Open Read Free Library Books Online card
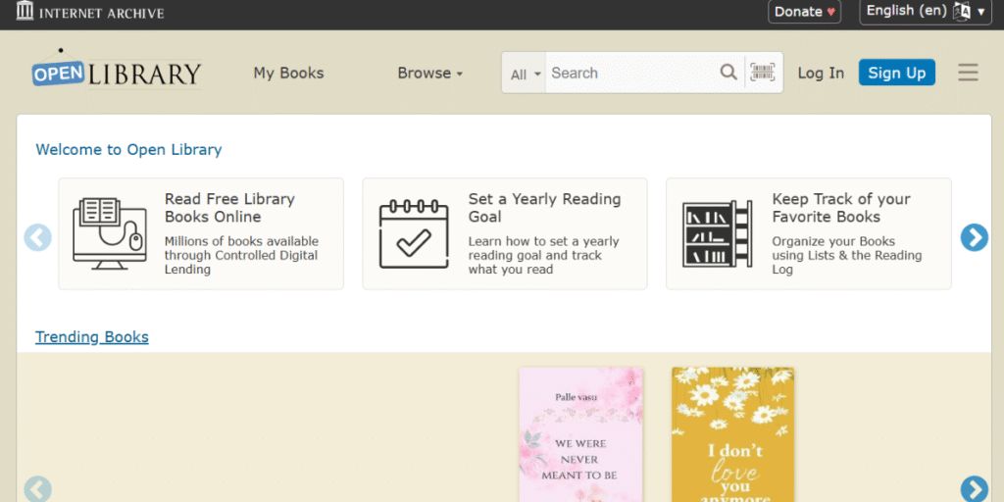Screen dimensions: 1004x502 [x=201, y=233]
